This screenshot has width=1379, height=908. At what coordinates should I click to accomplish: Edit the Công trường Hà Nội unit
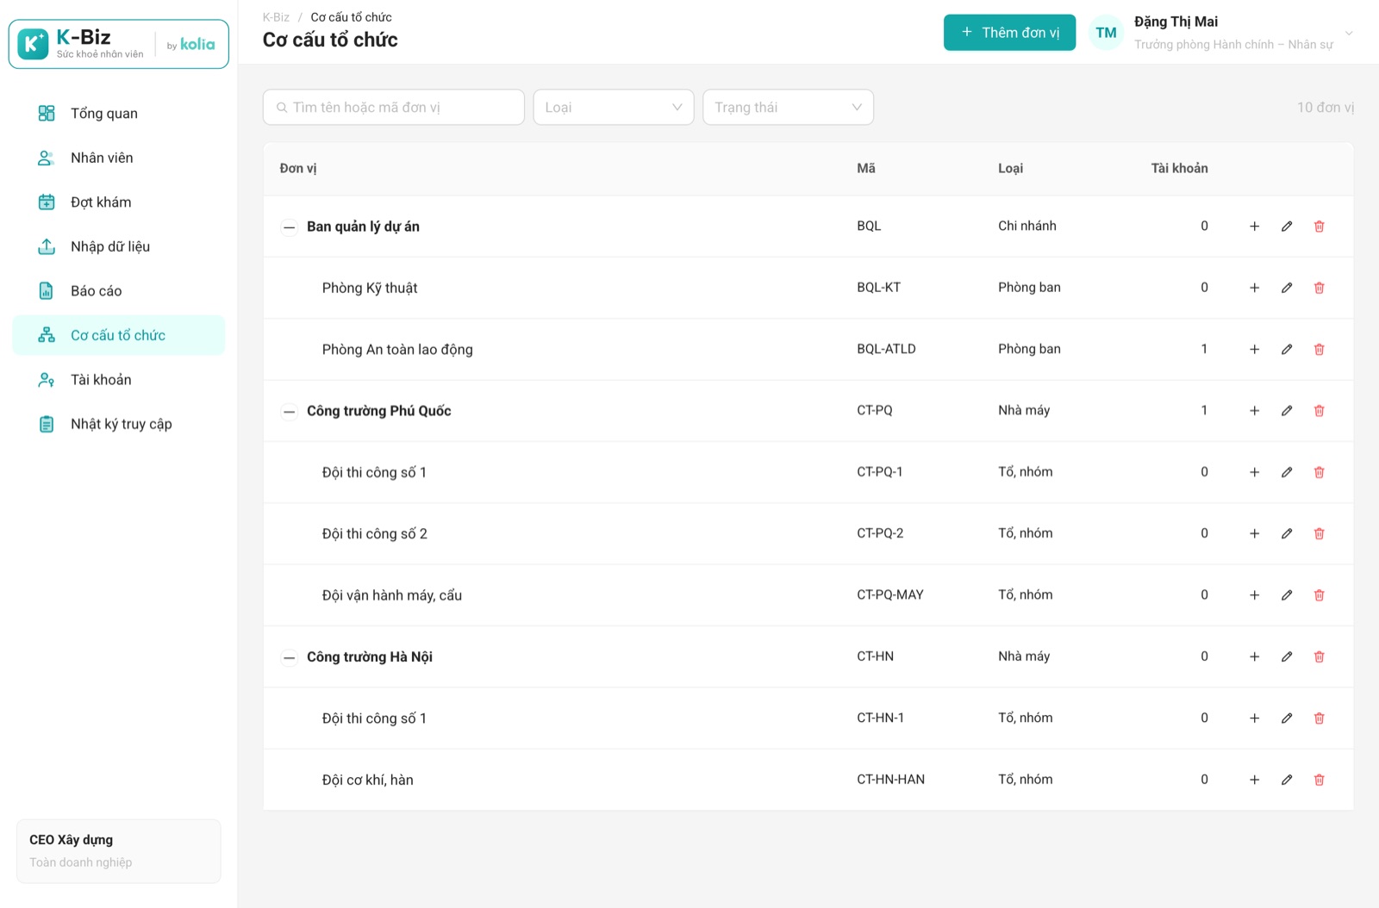(1287, 657)
